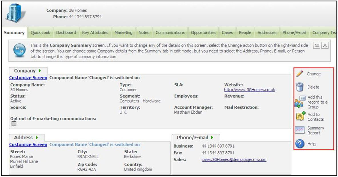Collapse the help banner with the list icon
The image size is (338, 177).
click(x=317, y=45)
